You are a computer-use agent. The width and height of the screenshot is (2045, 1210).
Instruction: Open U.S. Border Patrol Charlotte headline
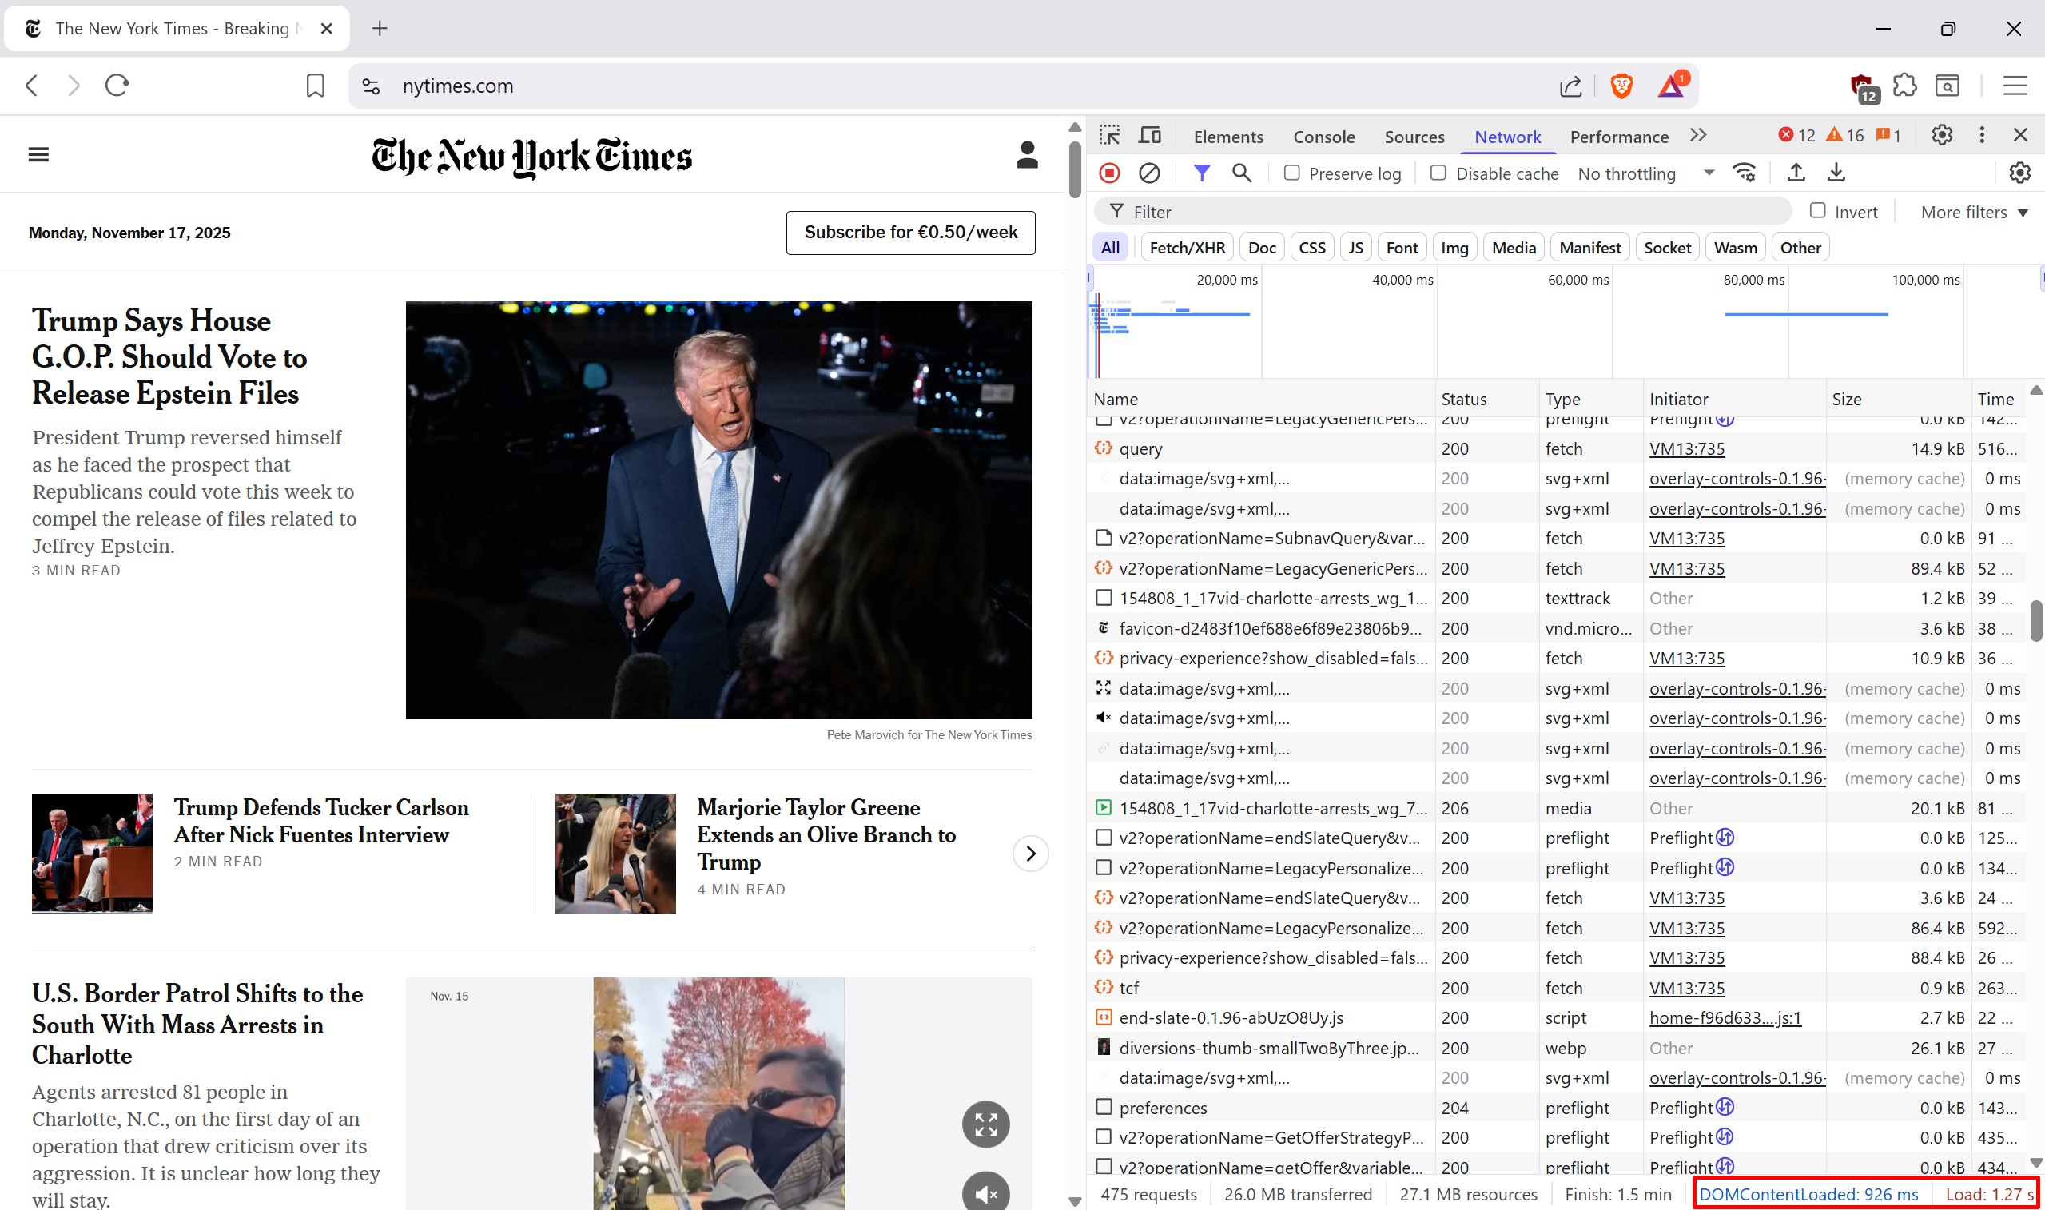pyautogui.click(x=197, y=1024)
